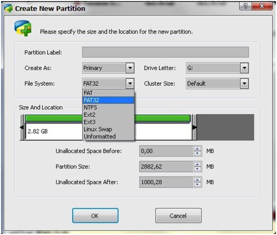Click the Create New Partition disk icon
This screenshot has height=235, width=277.
pos(23,28)
